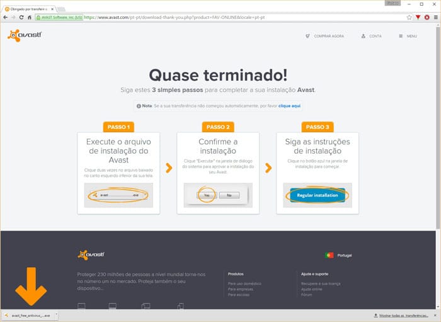The width and height of the screenshot is (441, 322).
Task: Click the PASSO 2 label
Action: [218, 127]
